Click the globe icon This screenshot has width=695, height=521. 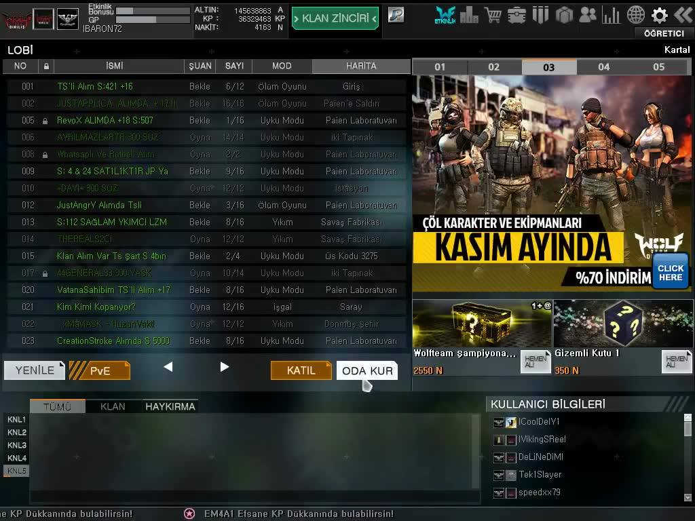point(635,15)
